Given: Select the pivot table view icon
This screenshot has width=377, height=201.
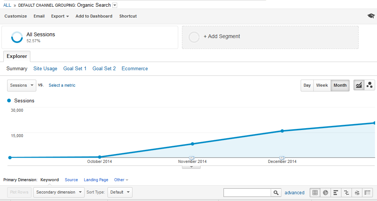Looking at the screenshot, I should [x=368, y=193].
